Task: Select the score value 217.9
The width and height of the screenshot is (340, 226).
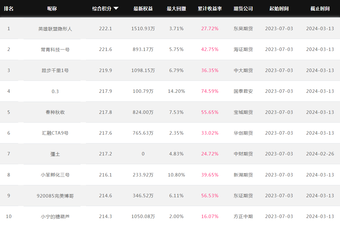Action: 105,91
